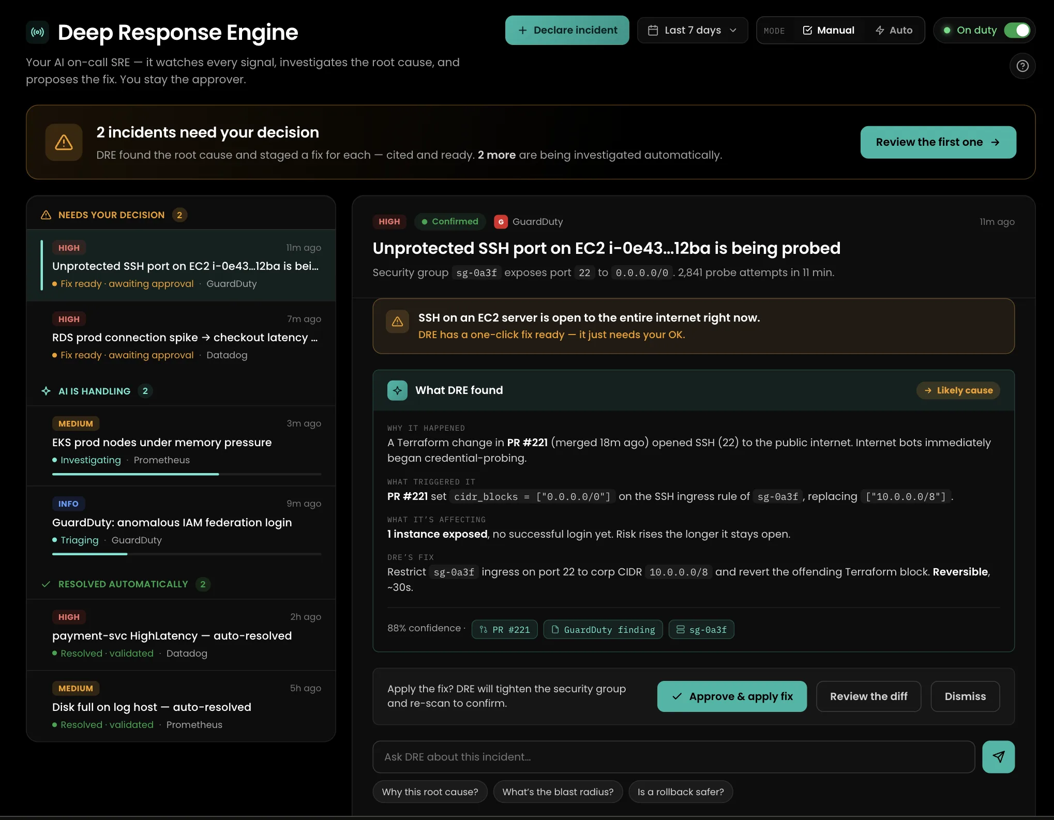Send the question with the paper plane icon
This screenshot has width=1054, height=820.
[998, 757]
